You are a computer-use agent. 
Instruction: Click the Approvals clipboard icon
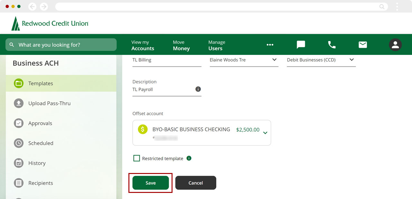pos(19,123)
